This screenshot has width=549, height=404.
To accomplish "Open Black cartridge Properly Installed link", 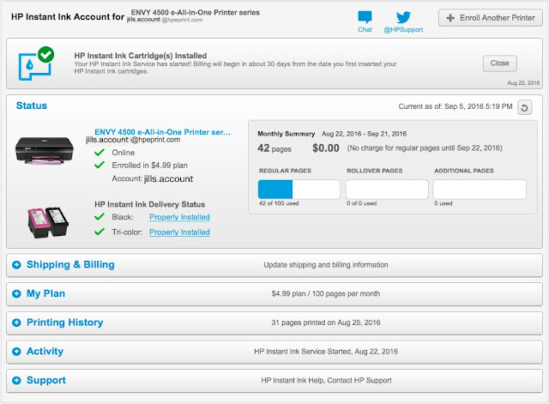I will click(179, 217).
